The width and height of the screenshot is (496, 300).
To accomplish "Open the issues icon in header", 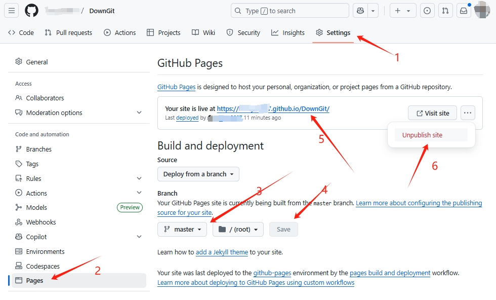I will coord(427,11).
